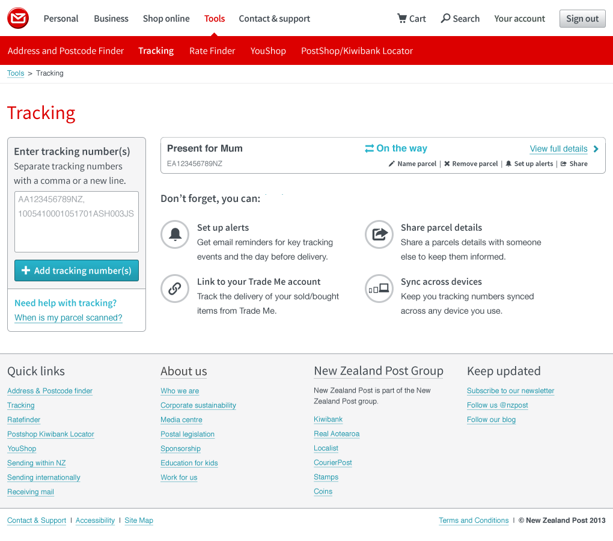Open Education for kids link
The image size is (613, 541).
(189, 463)
